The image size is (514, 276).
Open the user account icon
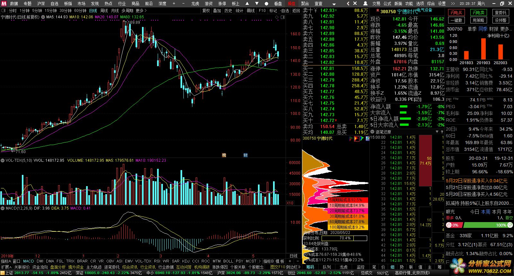365,4
